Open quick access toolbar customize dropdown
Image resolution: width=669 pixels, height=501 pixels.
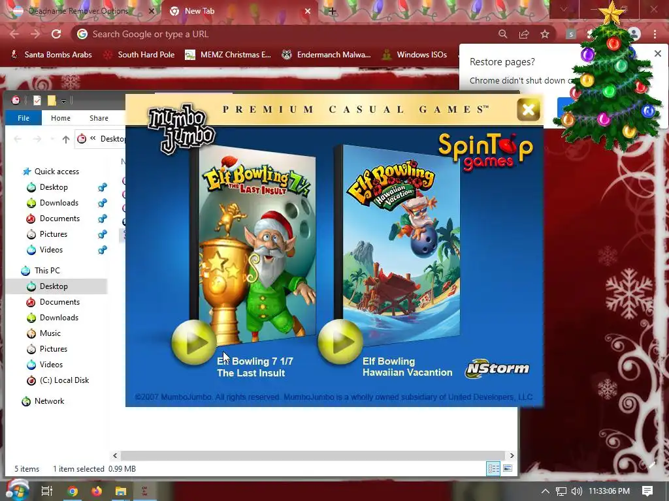(63, 100)
